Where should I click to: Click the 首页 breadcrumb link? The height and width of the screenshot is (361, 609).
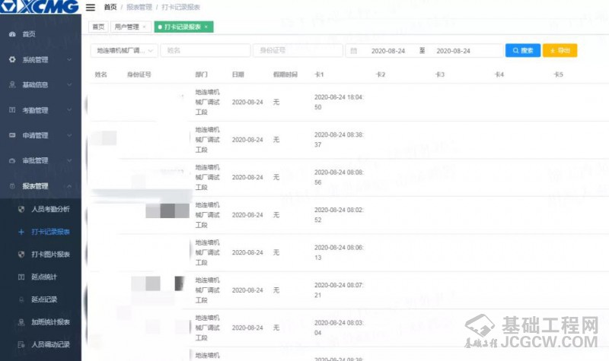110,8
